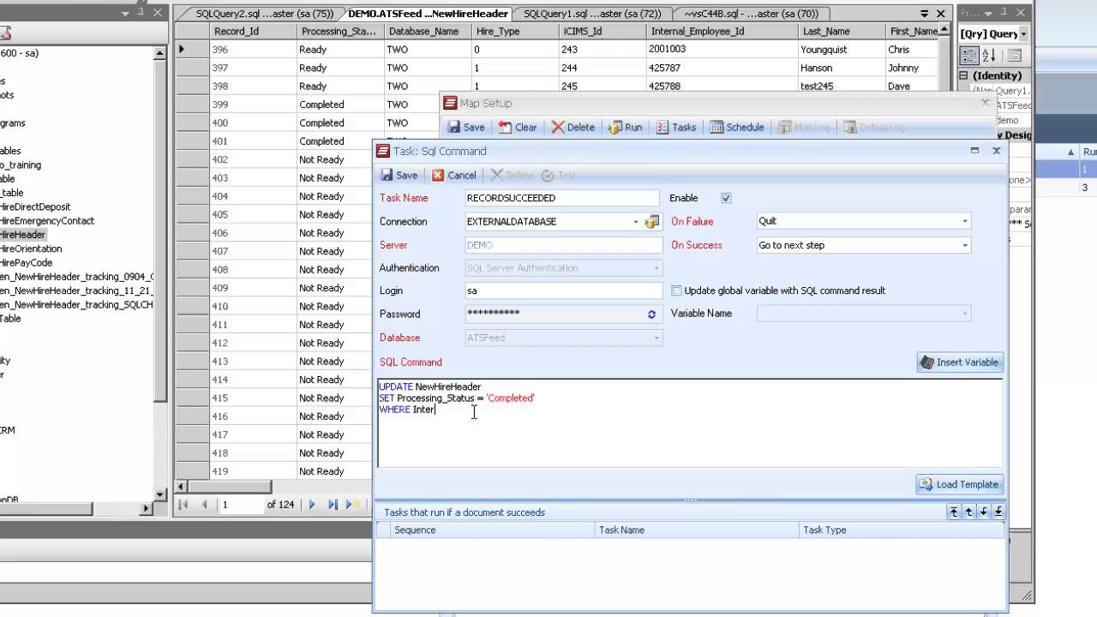1097x617 pixels.
Task: Click Object Explorer vertical scroll up arrow
Action: pyautogui.click(x=160, y=53)
